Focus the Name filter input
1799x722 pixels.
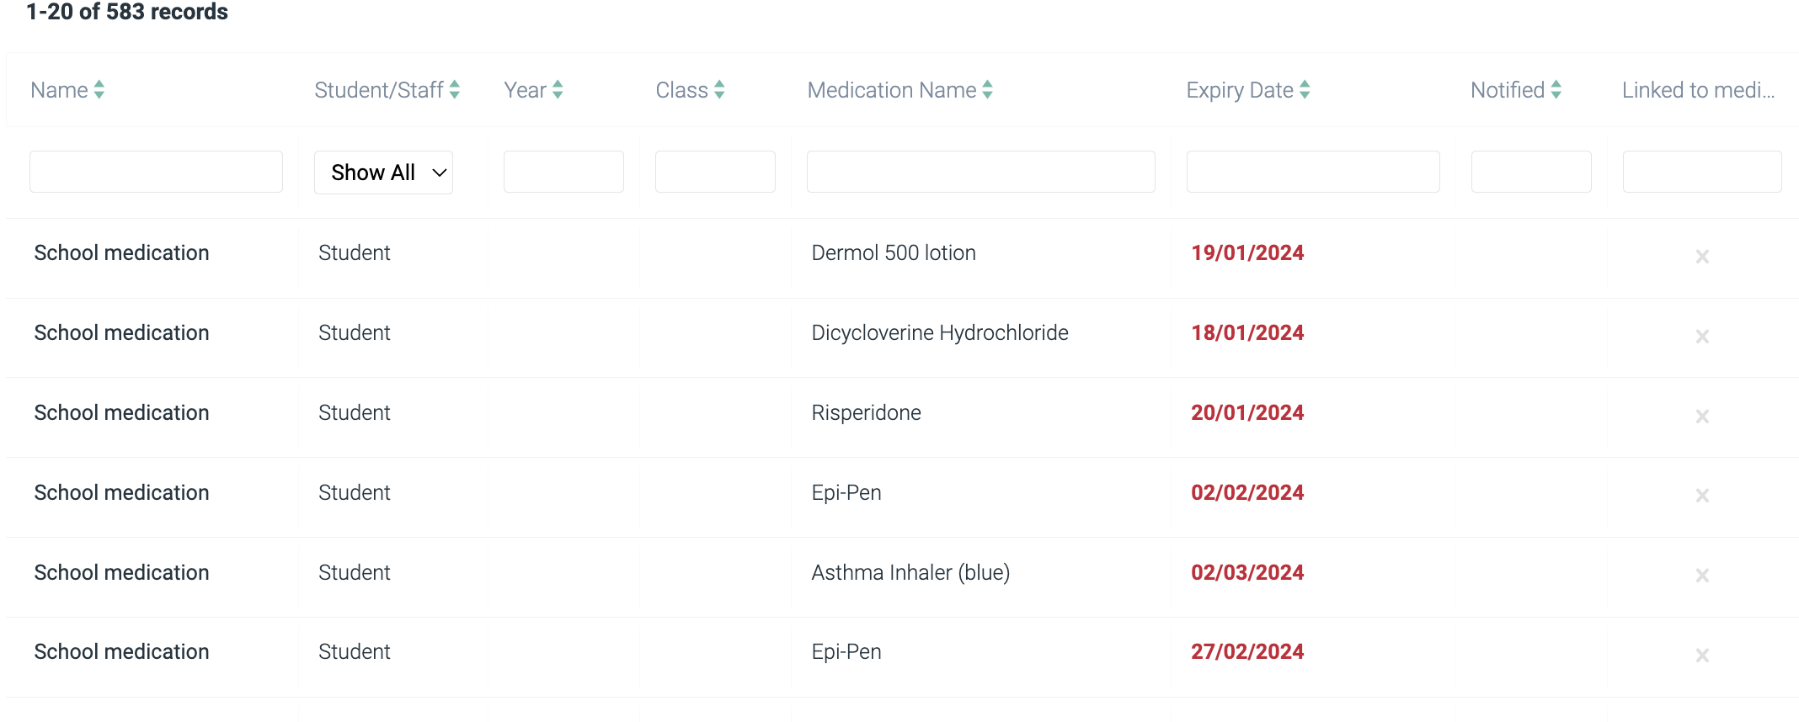coord(156,172)
